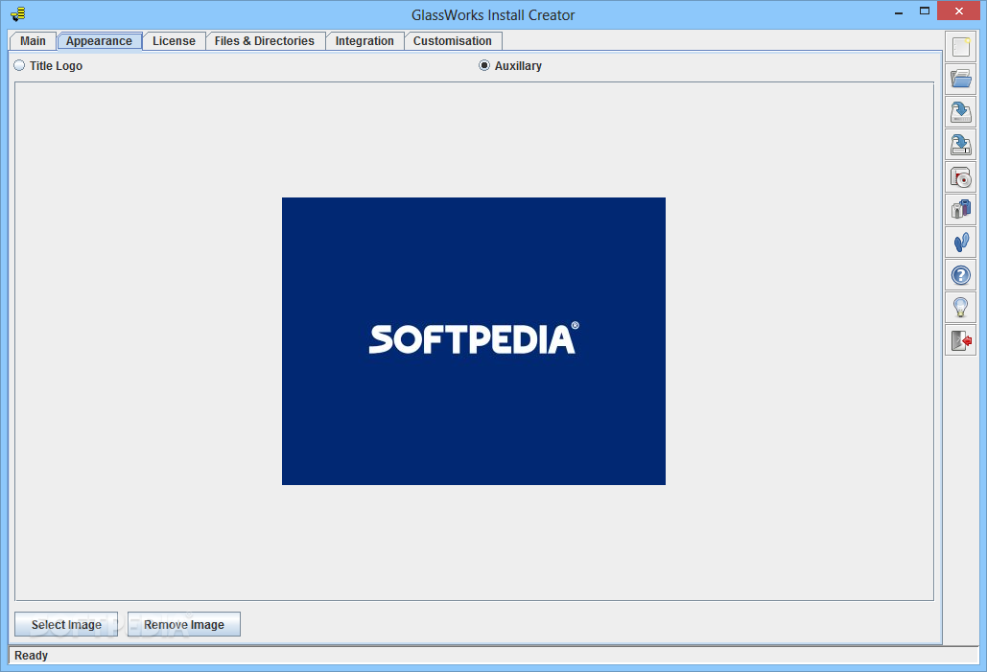987x672 pixels.
Task: Exit using the door with red arrow icon
Action: coord(960,340)
